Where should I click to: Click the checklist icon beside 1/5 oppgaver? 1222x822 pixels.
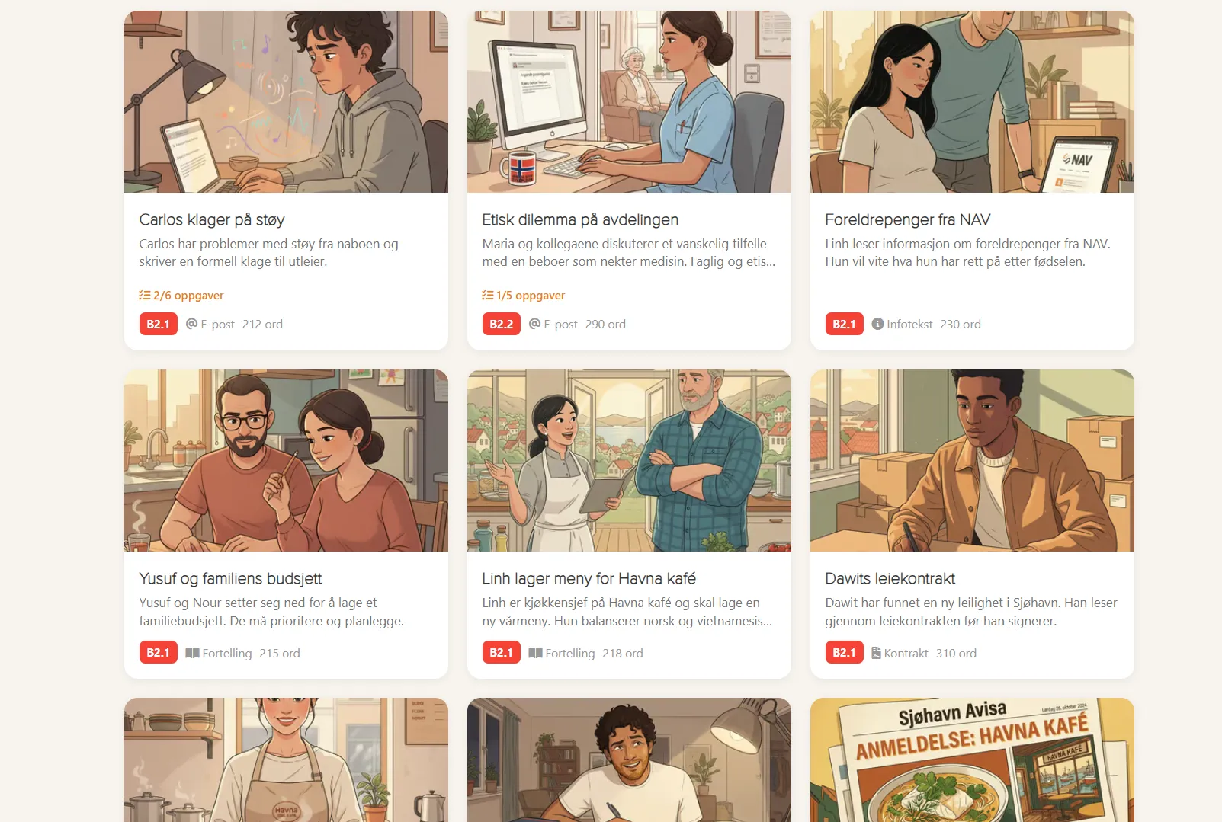(x=487, y=296)
